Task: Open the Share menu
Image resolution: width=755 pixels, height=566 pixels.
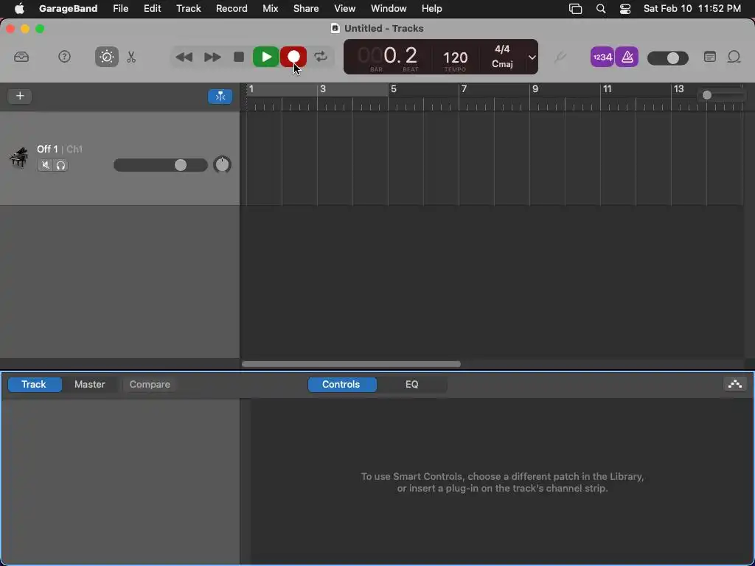Action: pyautogui.click(x=306, y=9)
